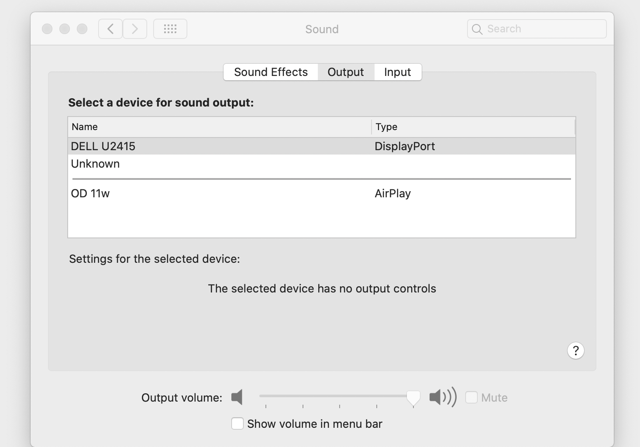Click the Type column header

tap(473, 127)
